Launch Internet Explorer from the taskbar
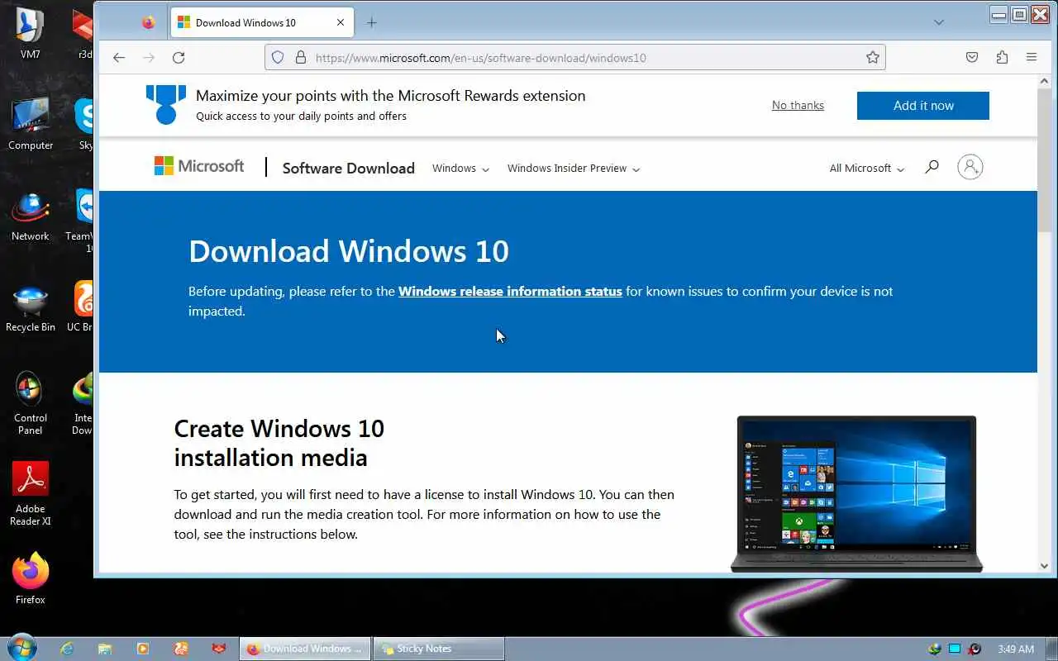 pos(67,649)
